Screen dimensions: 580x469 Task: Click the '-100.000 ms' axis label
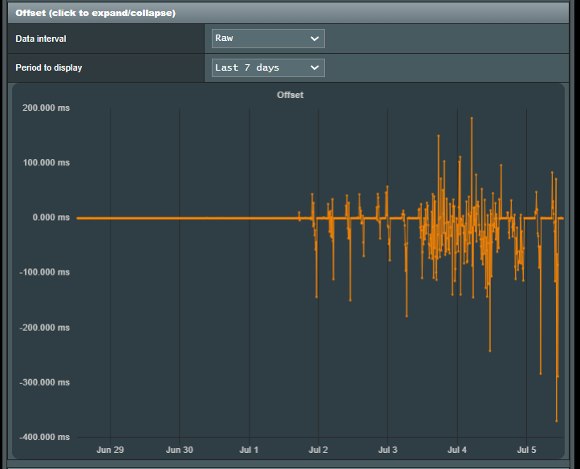[44, 272]
